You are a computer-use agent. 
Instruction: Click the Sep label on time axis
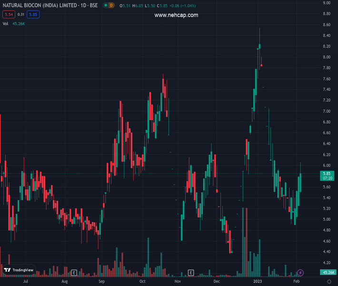click(x=101, y=282)
